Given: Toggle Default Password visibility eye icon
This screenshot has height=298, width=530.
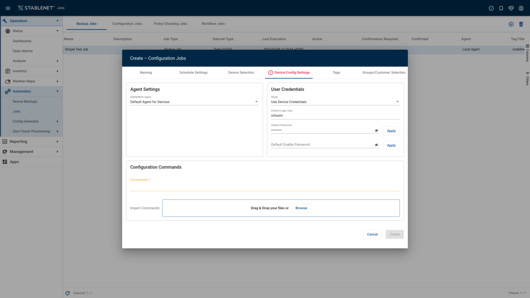Looking at the screenshot, I should (376, 130).
